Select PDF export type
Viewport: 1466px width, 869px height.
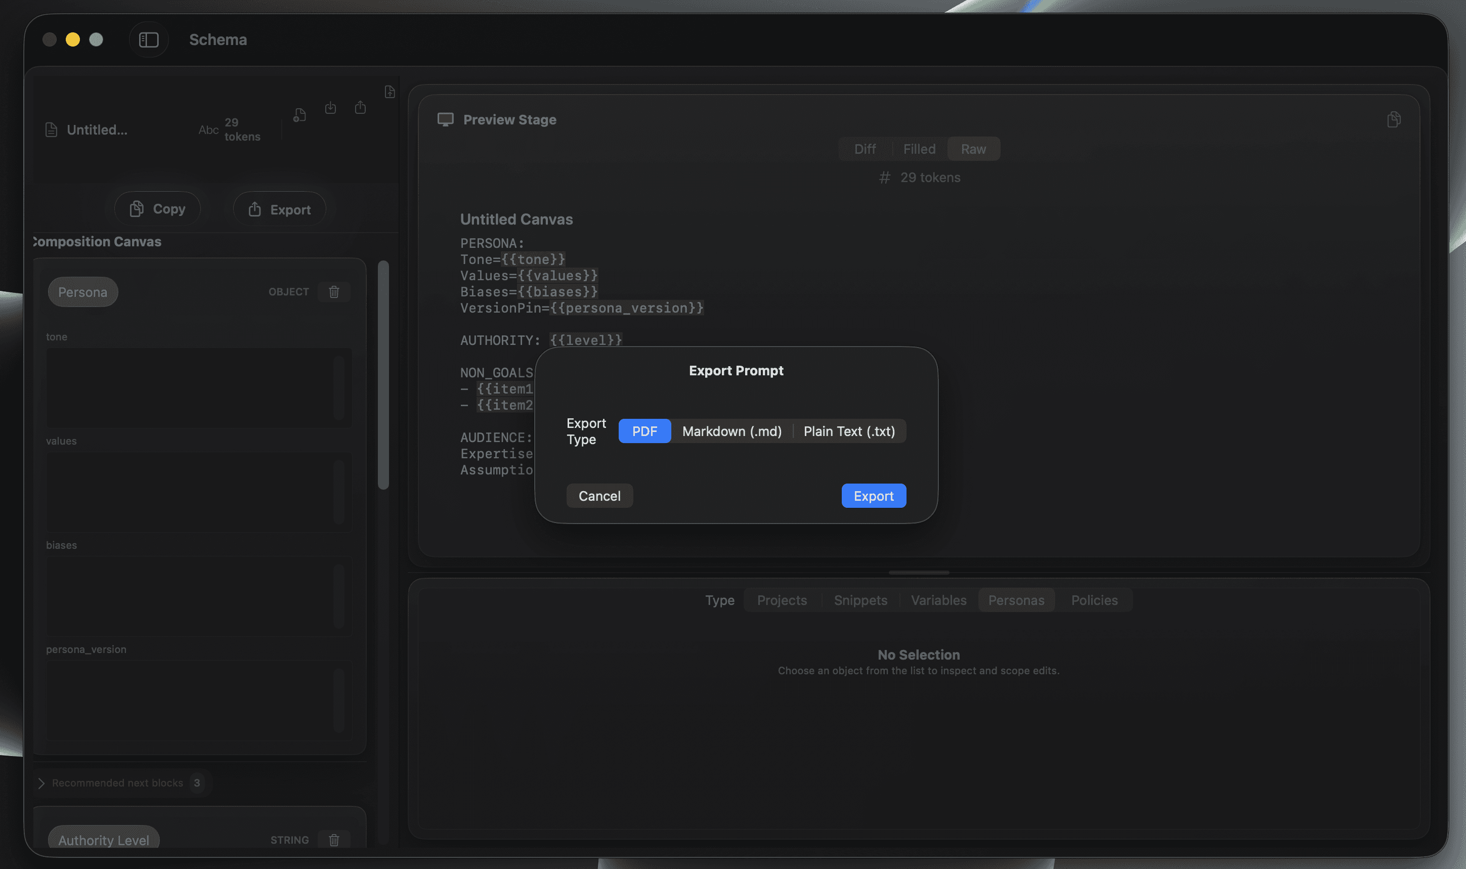pyautogui.click(x=644, y=431)
